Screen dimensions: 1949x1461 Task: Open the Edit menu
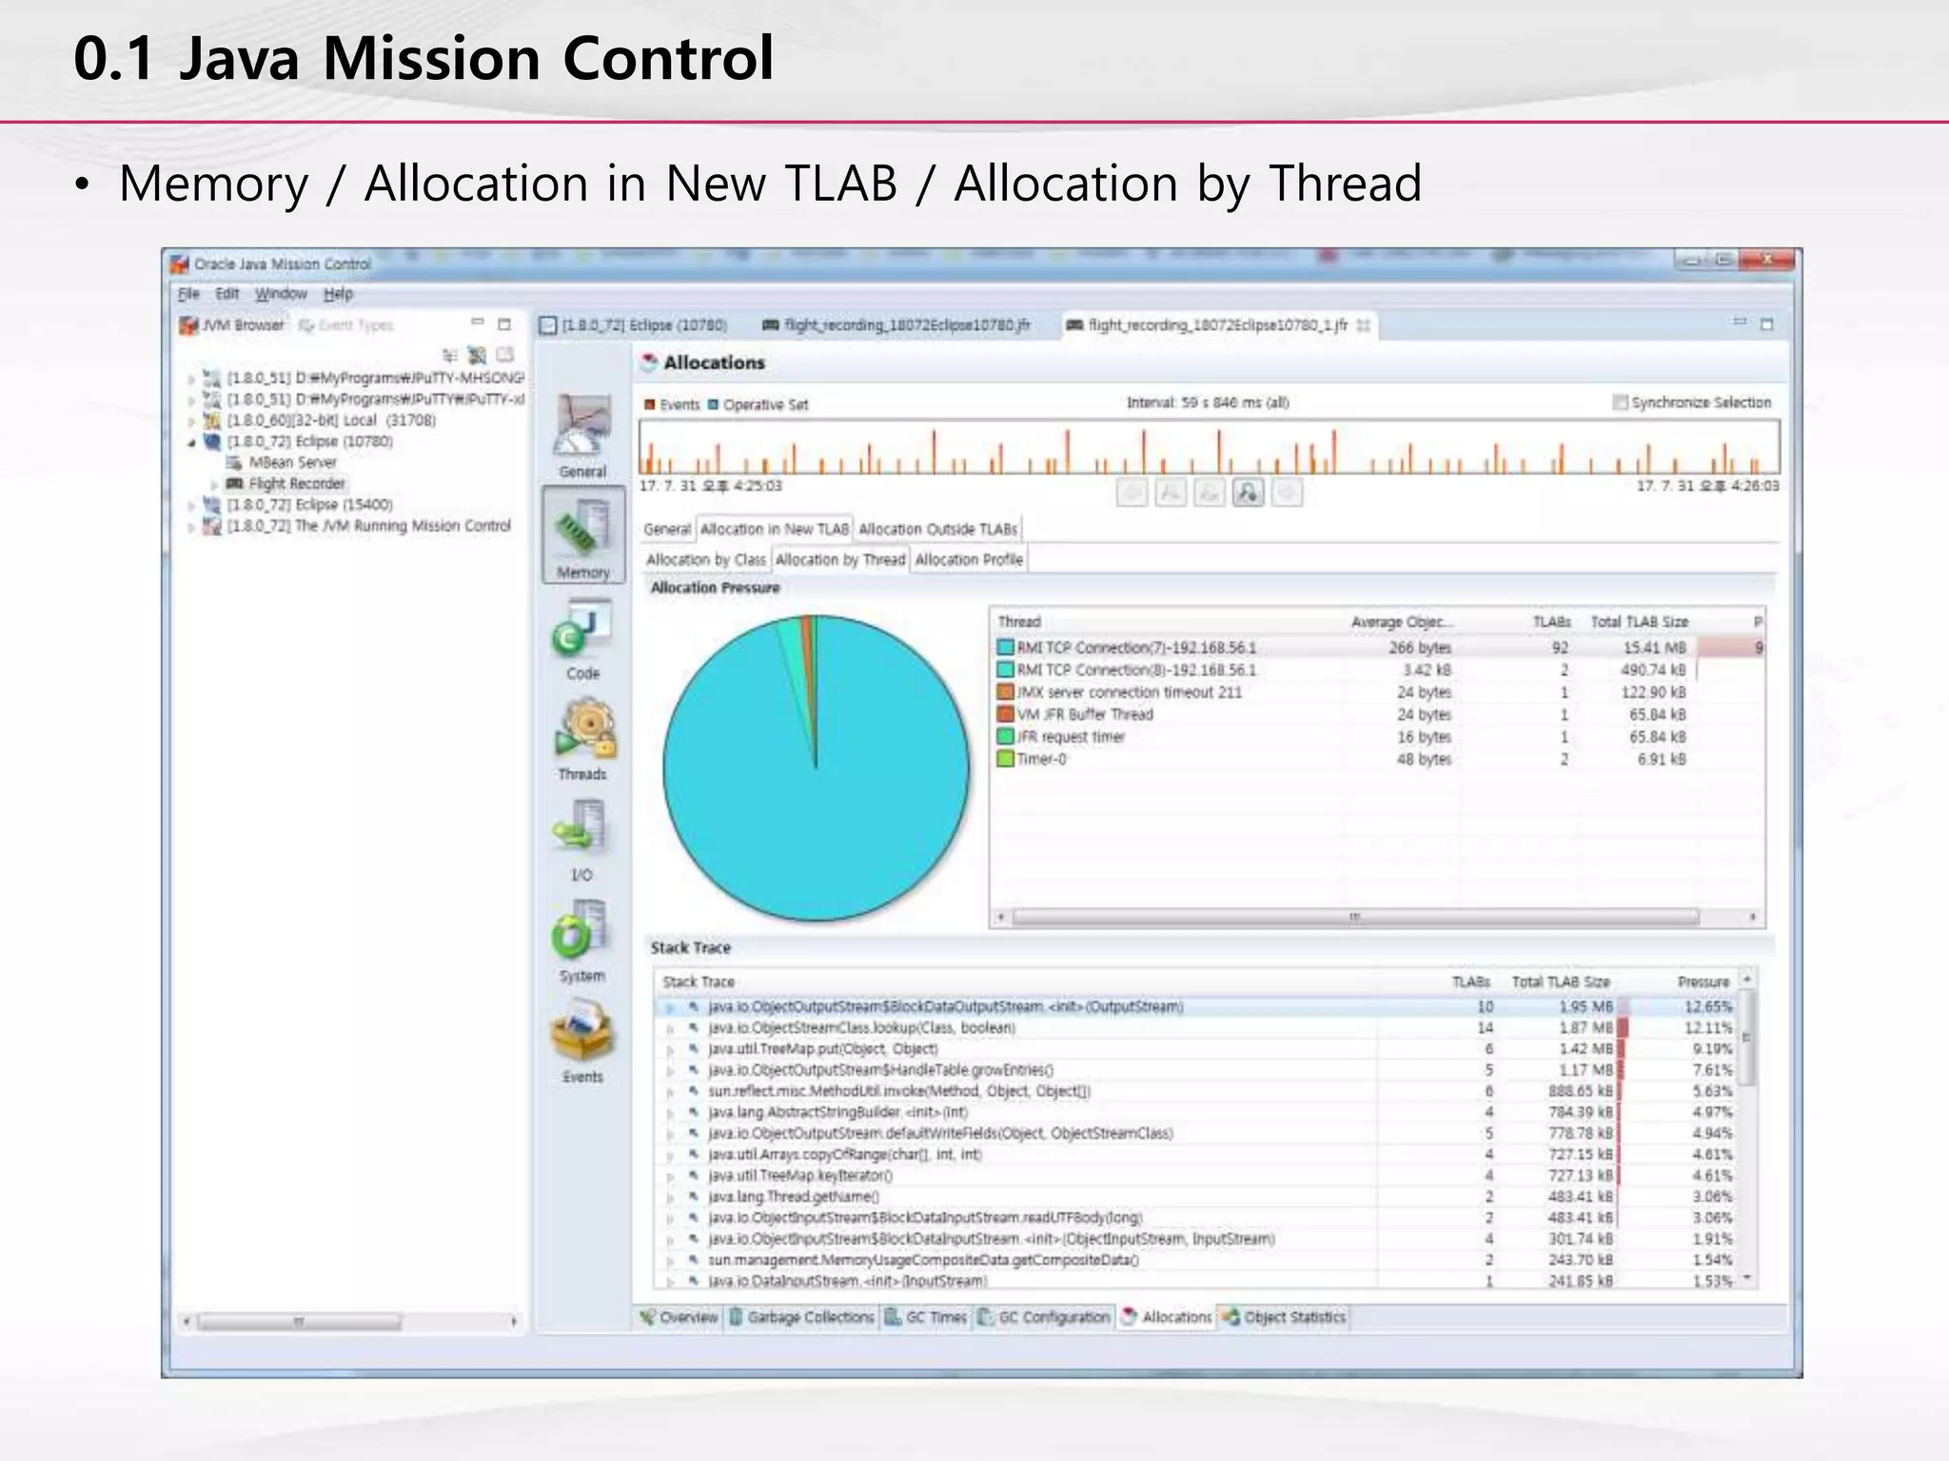tap(226, 294)
